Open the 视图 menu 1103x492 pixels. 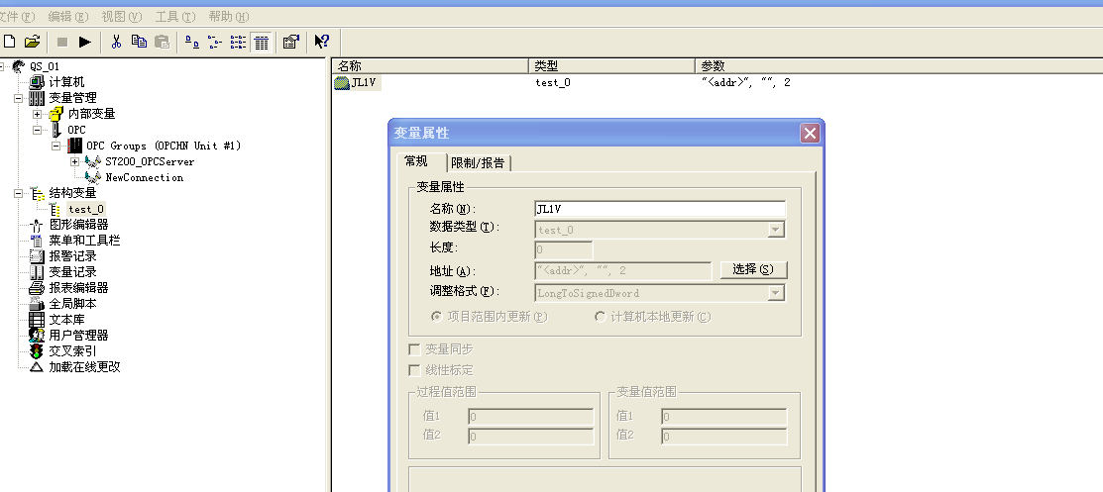coord(121,17)
